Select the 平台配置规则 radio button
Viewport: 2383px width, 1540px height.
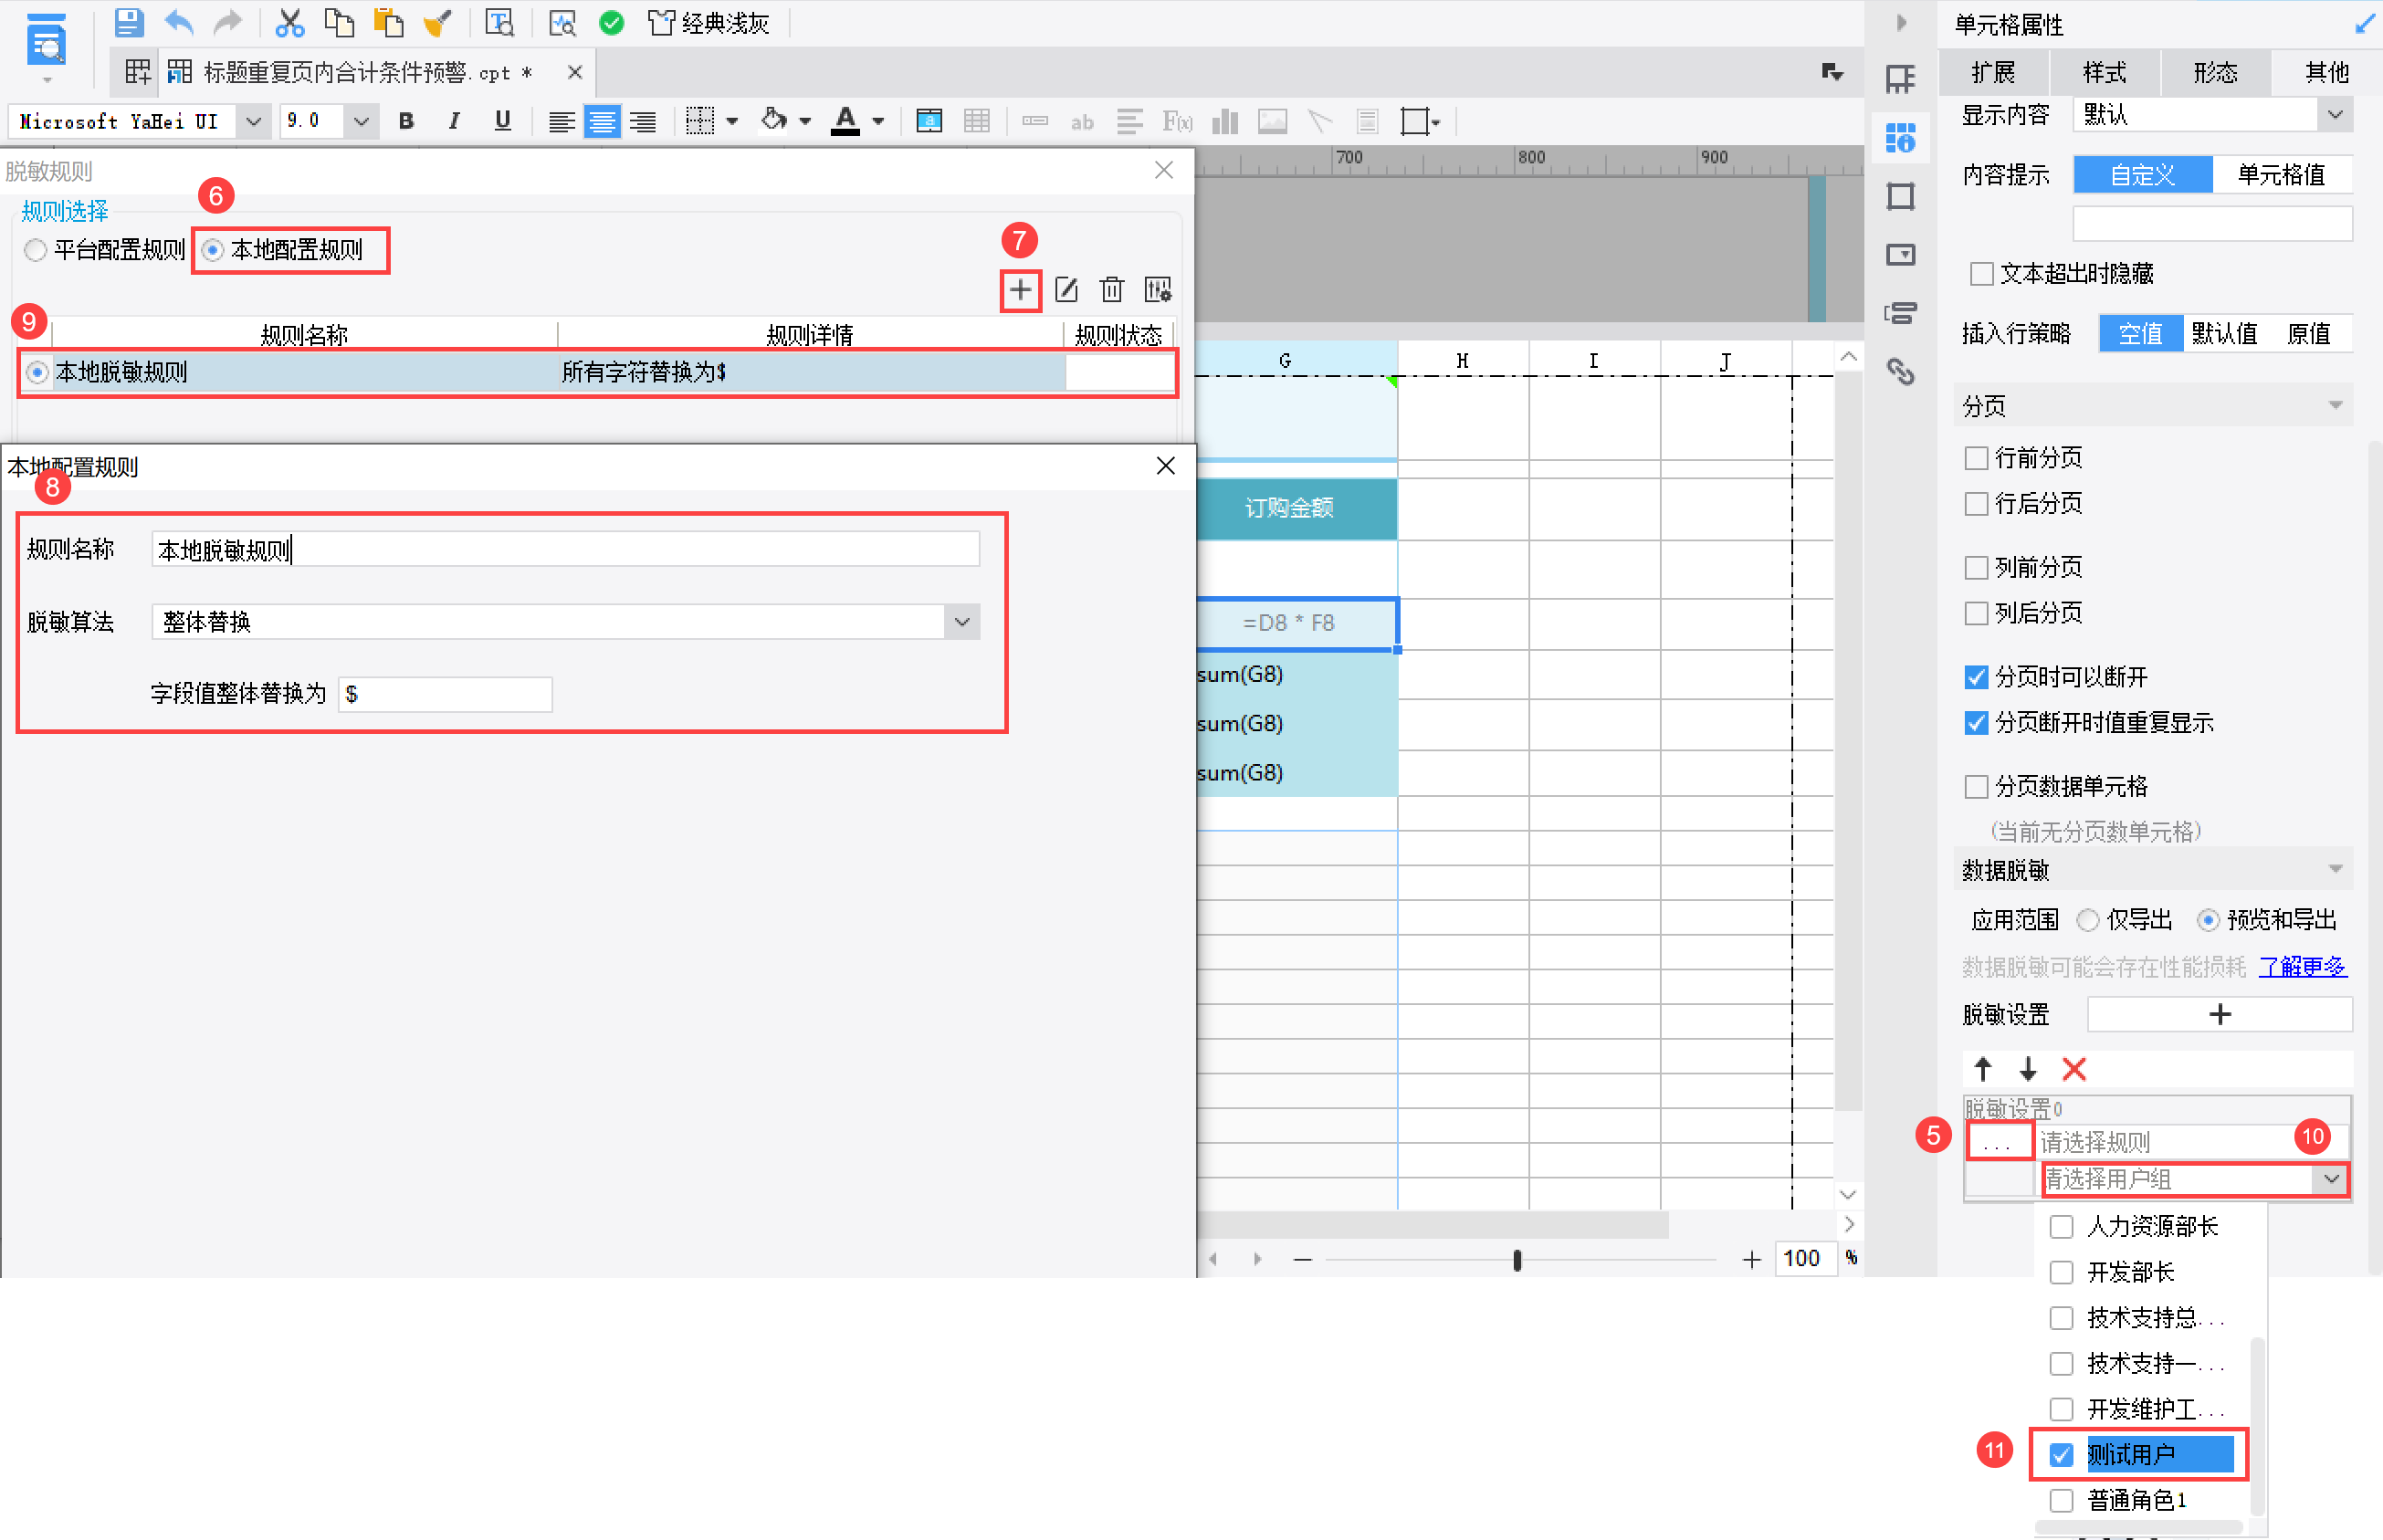point(36,250)
